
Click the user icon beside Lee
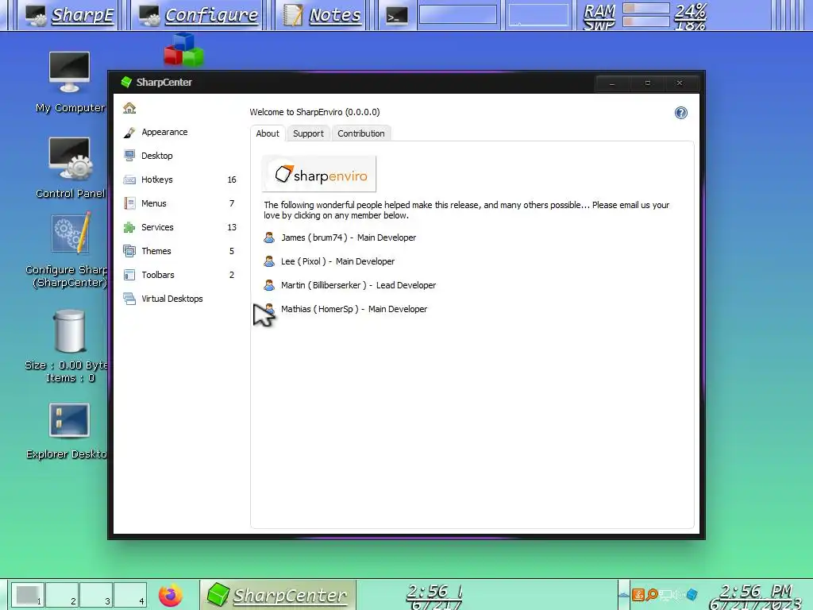click(x=269, y=261)
